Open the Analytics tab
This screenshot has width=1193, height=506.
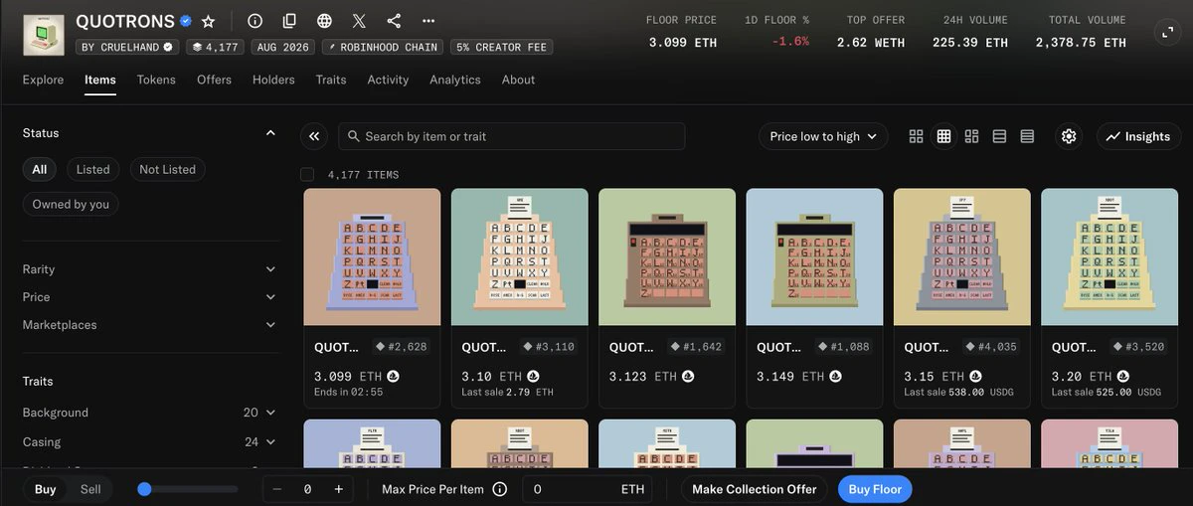pos(455,80)
